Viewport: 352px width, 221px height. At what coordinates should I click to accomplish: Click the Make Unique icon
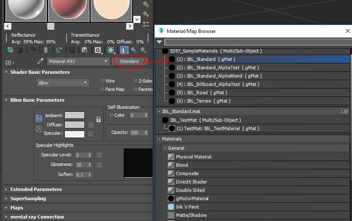click(x=72, y=50)
